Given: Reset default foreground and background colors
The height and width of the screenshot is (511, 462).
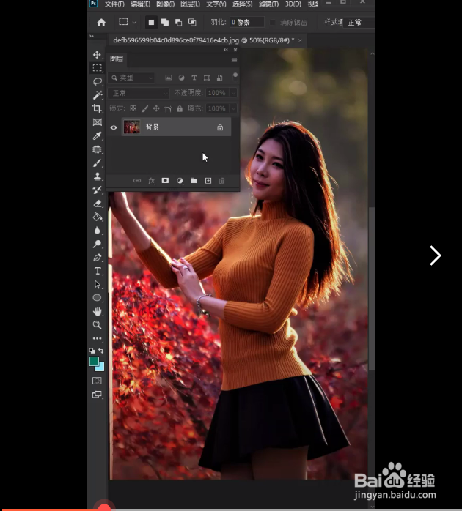Looking at the screenshot, I should [x=92, y=351].
